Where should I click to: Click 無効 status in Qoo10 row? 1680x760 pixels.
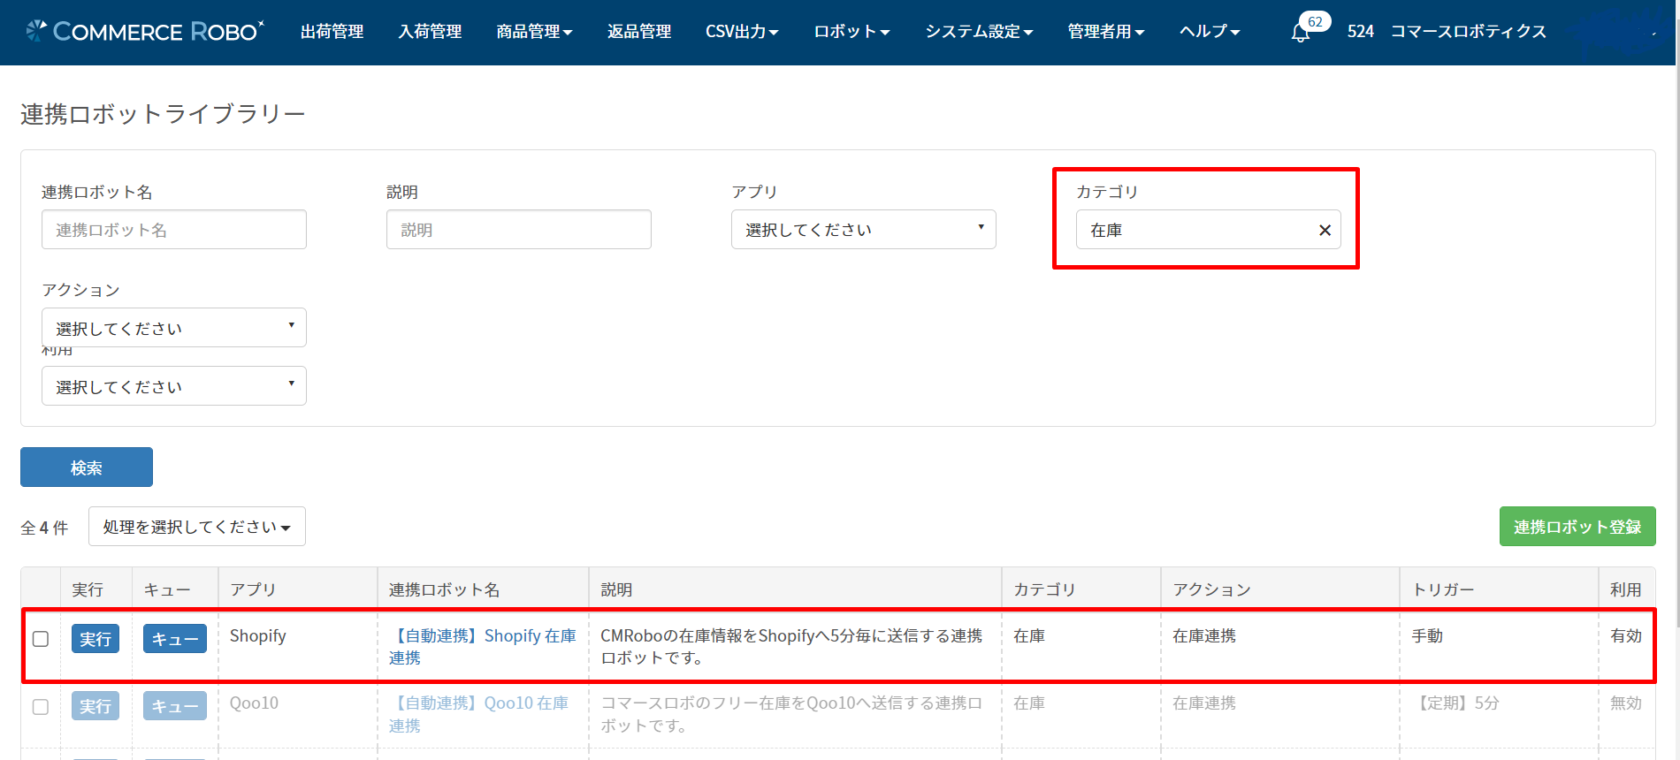(x=1626, y=703)
